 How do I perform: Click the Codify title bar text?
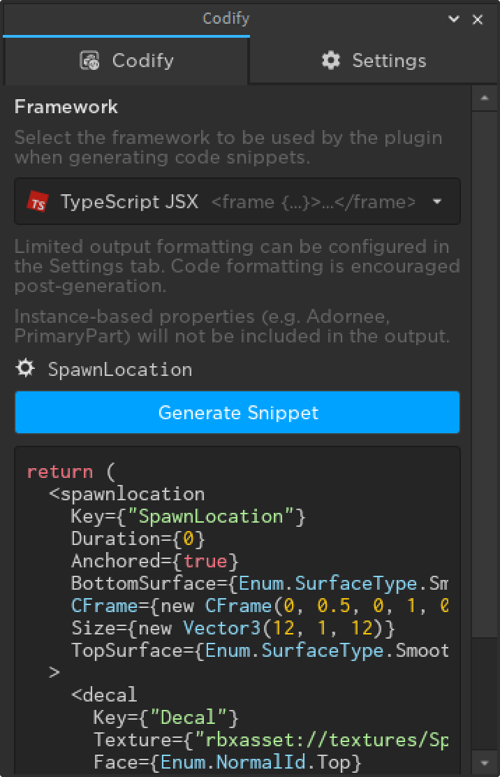[x=226, y=18]
